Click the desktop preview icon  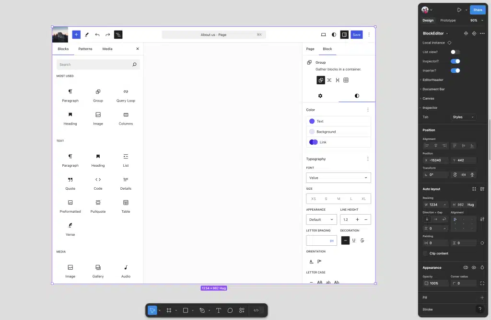[x=324, y=34]
